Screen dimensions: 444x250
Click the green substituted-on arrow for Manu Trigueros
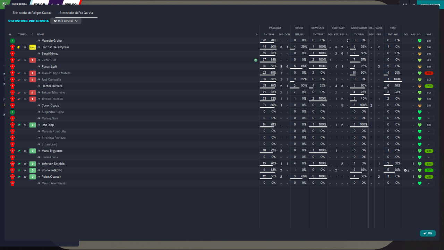(33, 151)
